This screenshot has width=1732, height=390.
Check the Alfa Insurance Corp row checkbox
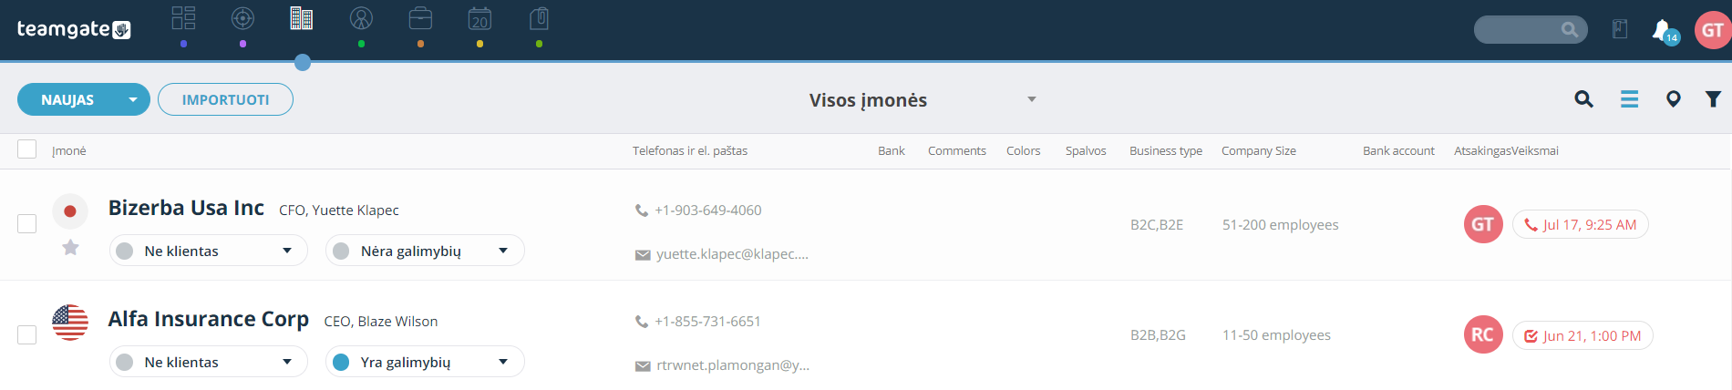click(27, 335)
